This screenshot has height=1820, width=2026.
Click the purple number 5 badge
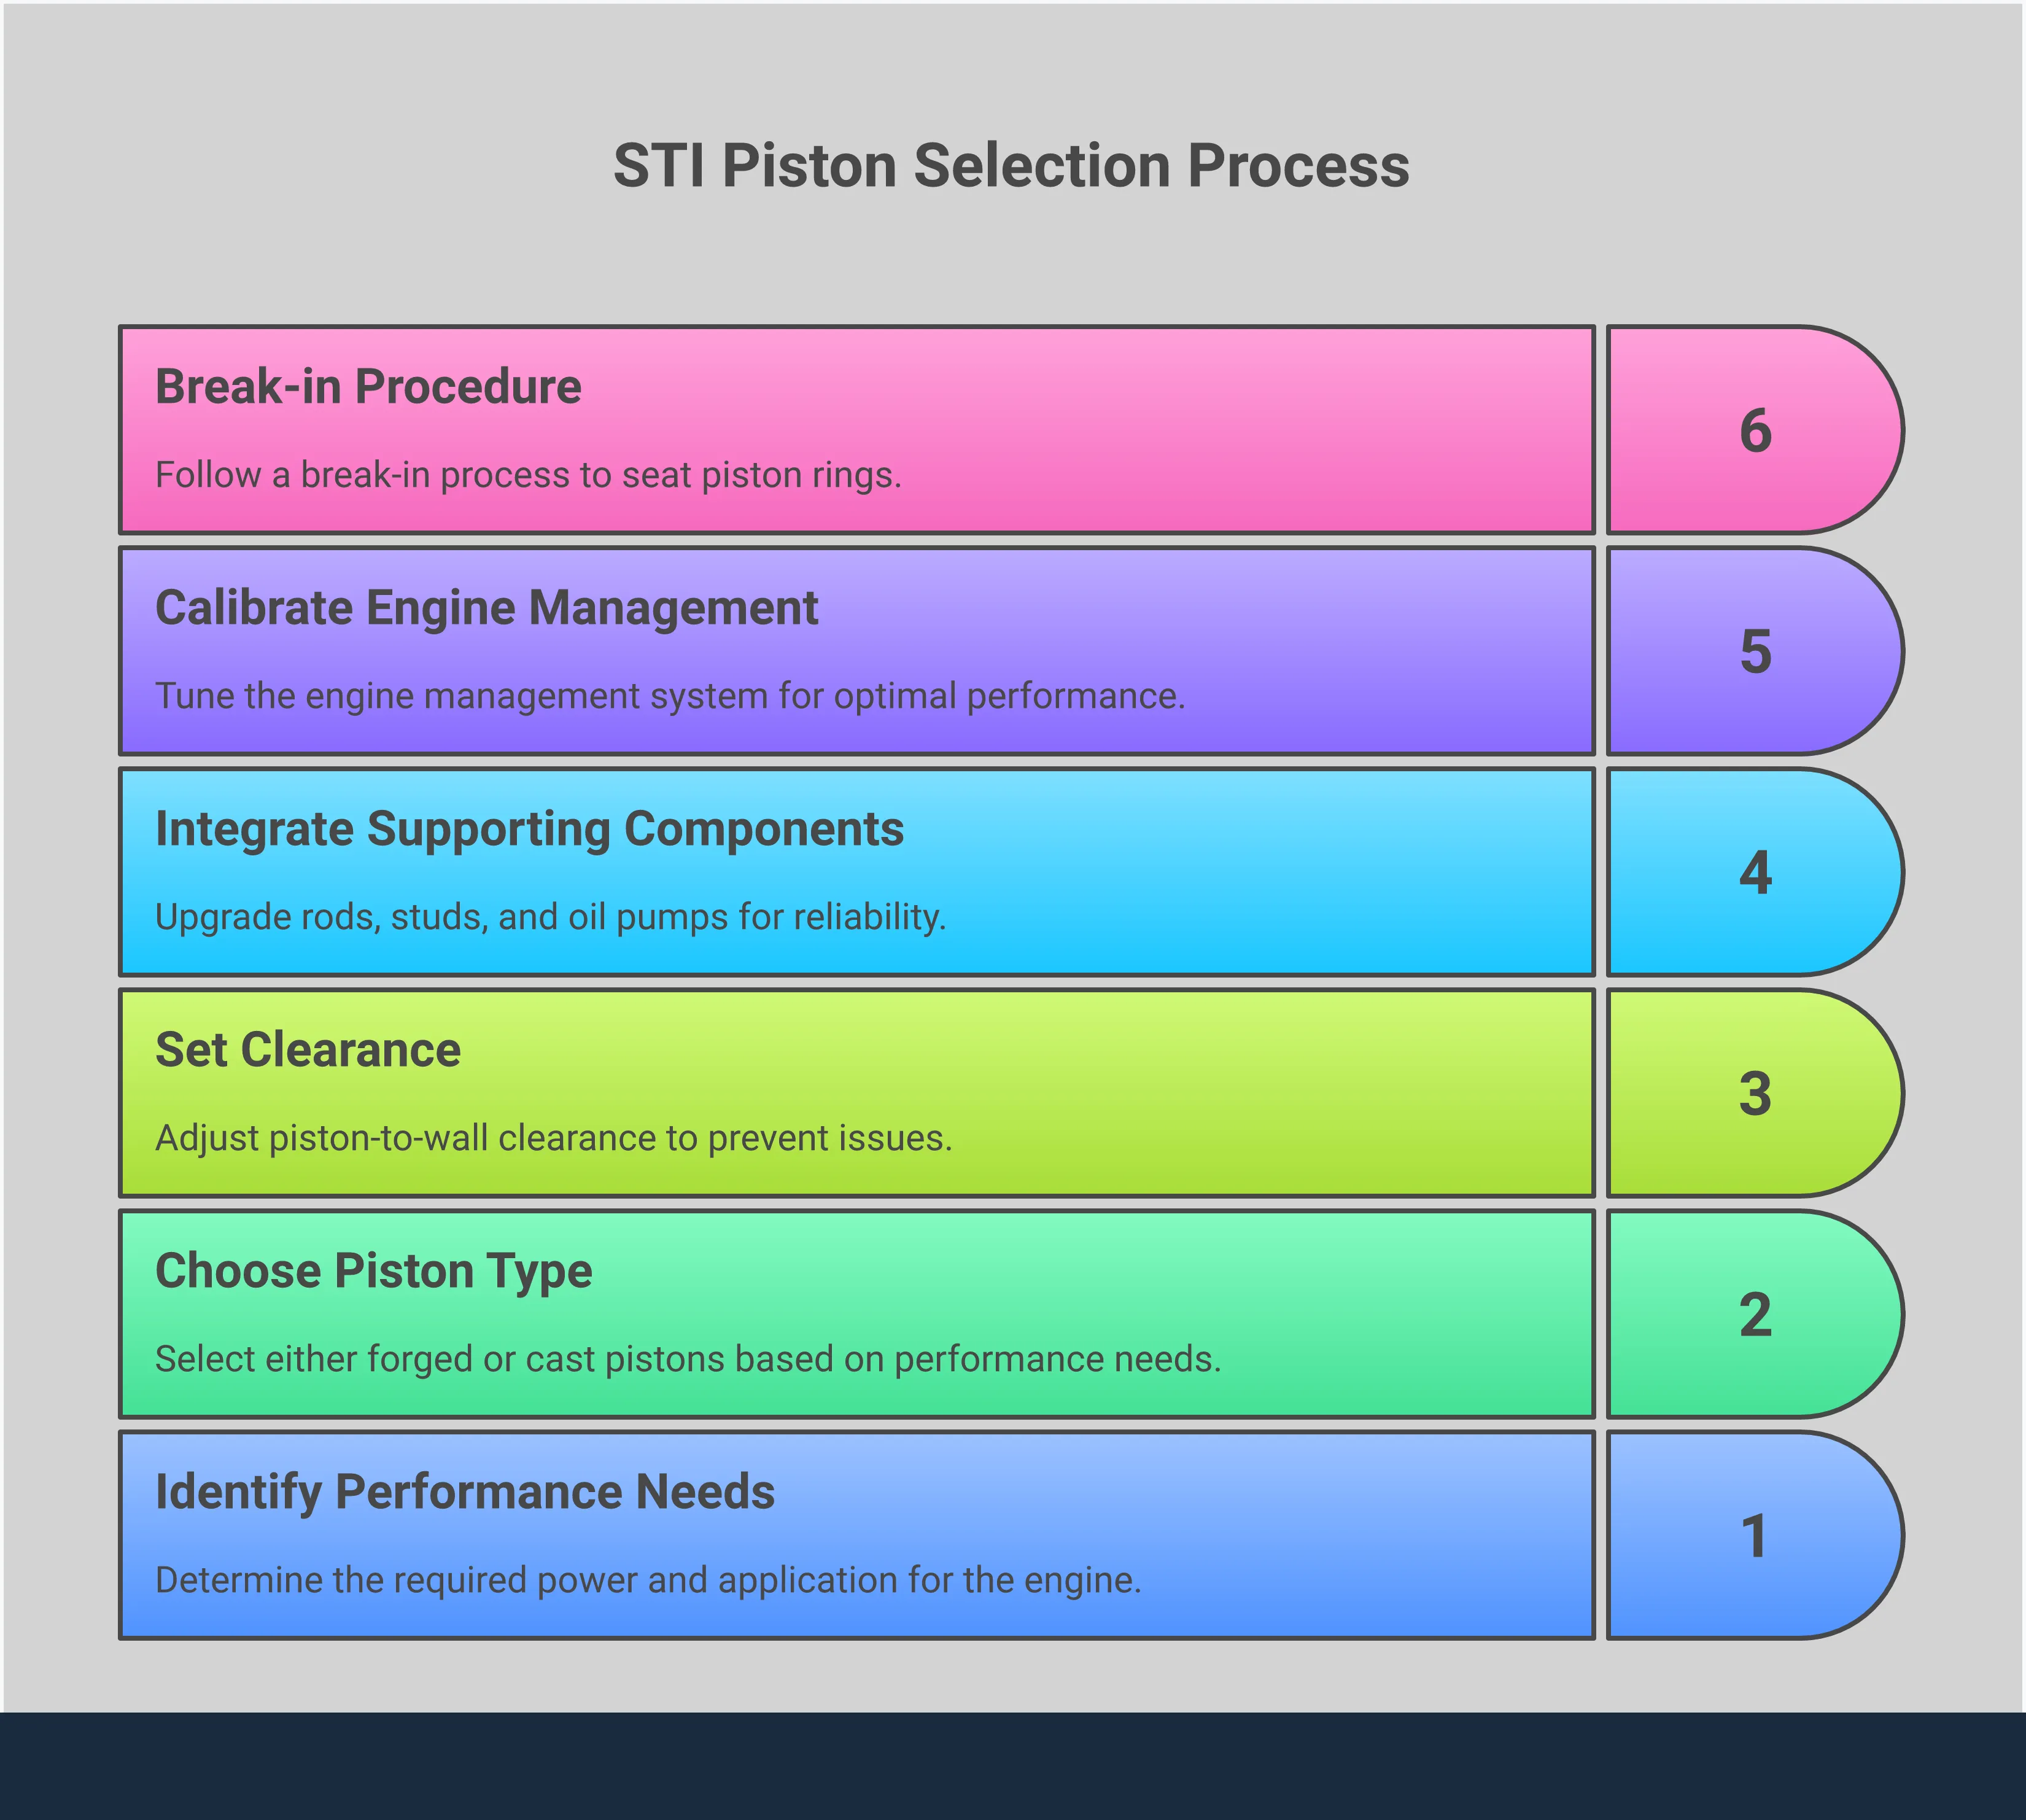click(x=1754, y=652)
